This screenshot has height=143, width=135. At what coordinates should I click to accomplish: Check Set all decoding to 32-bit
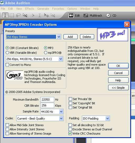pyautogui.click(x=70, y=125)
